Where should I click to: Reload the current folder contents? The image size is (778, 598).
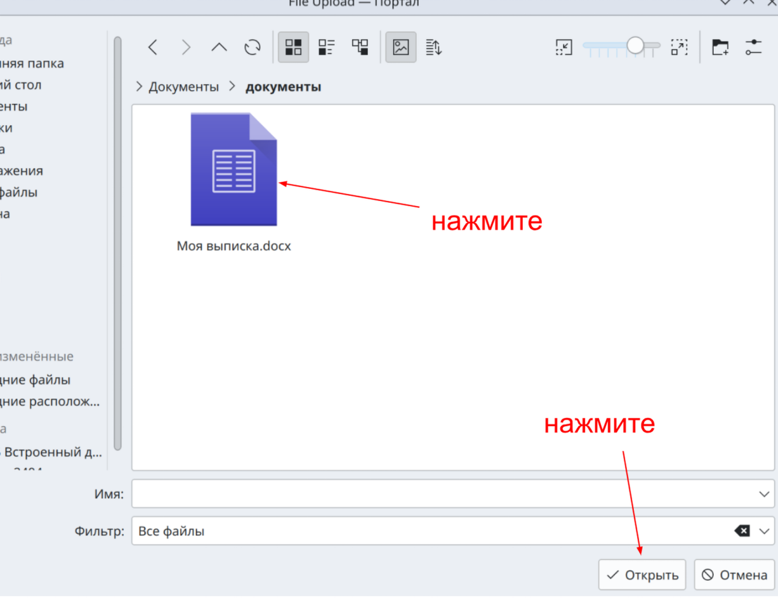pos(252,47)
